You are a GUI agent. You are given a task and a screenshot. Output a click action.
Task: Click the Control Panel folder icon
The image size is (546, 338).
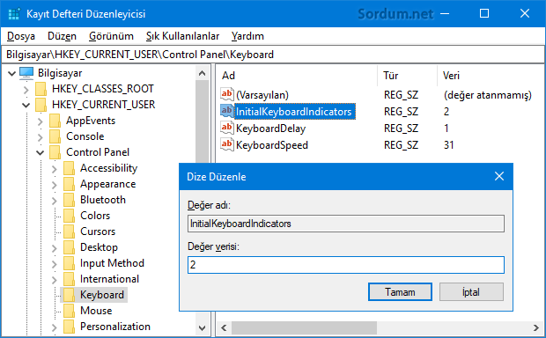[x=55, y=152]
